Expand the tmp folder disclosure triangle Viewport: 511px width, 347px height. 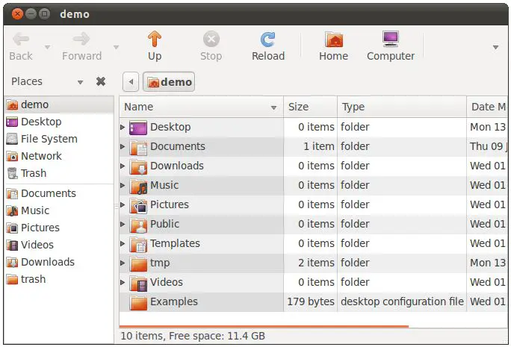123,263
